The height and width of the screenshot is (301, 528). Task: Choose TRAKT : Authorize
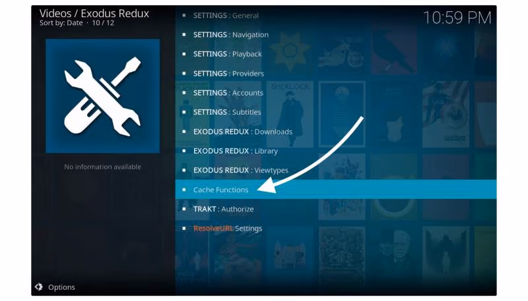click(x=336, y=209)
